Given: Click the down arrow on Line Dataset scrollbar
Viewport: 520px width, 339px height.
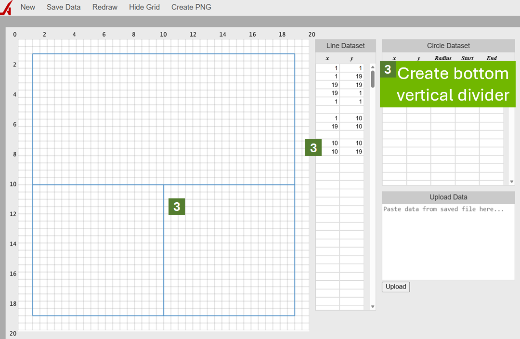Looking at the screenshot, I should [x=372, y=306].
